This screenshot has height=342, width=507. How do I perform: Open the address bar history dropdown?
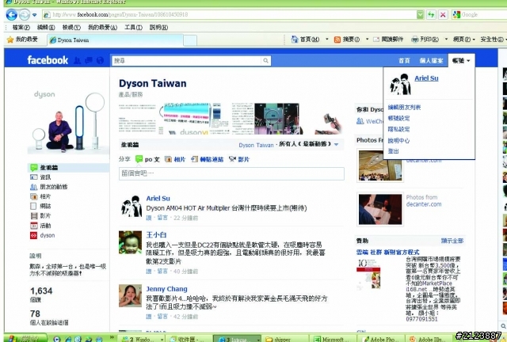420,14
